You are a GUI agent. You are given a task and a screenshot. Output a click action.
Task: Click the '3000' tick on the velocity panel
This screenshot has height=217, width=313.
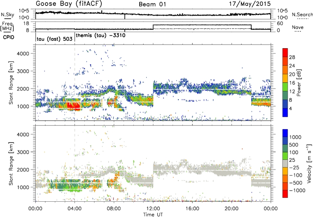(x=23, y=152)
